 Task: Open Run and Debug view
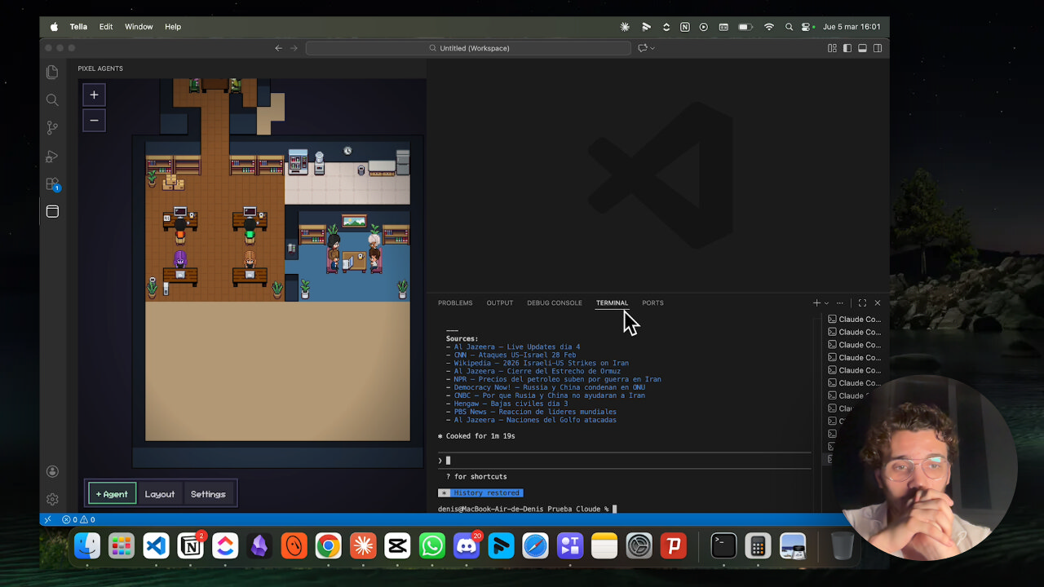[52, 156]
